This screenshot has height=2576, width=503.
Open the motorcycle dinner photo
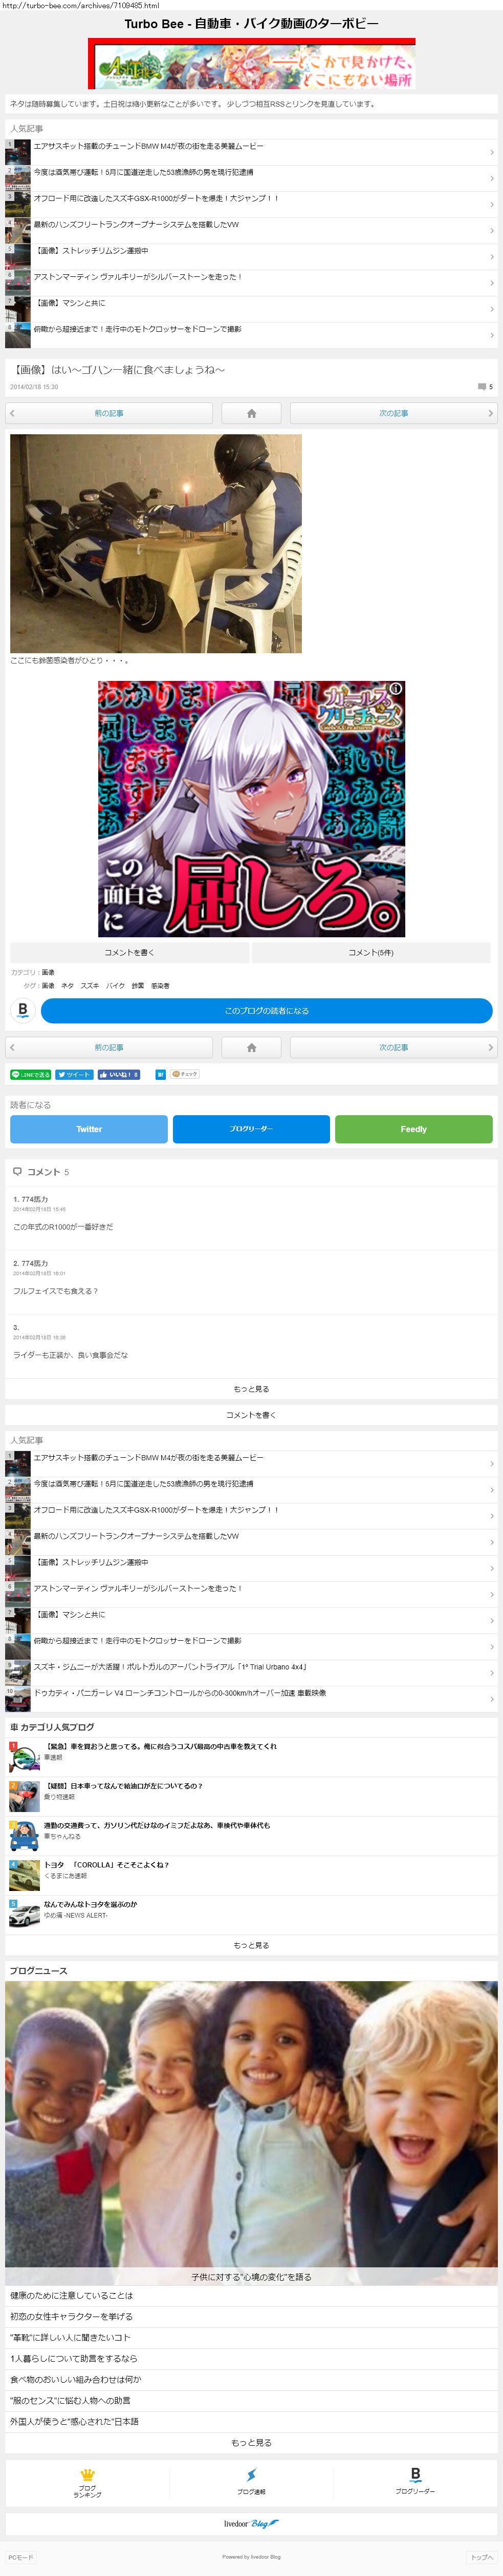[x=156, y=543]
